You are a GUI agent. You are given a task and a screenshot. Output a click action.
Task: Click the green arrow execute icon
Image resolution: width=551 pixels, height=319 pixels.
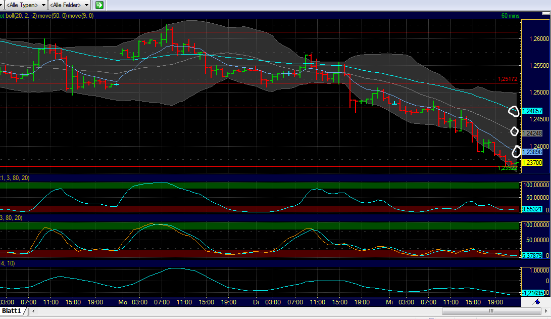click(x=98, y=5)
